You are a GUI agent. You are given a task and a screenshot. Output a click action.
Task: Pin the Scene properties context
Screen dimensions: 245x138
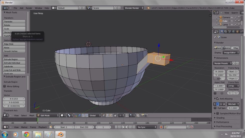tap(215, 37)
